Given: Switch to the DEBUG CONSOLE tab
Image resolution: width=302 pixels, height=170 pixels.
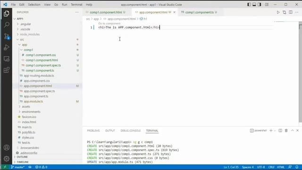Looking at the screenshot, I should pos(130,130).
